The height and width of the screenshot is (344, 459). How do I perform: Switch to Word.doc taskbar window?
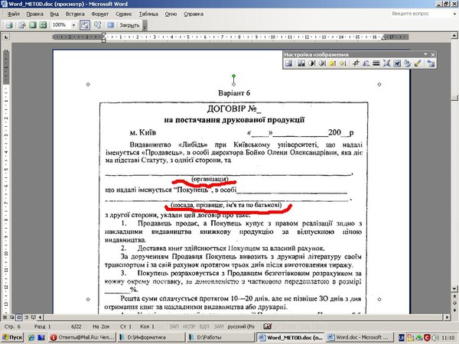pos(359,338)
